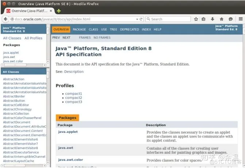The height and width of the screenshot is (168, 245).
Task: Open the AbstractElementVisitor8 class link
Action: click(20, 148)
